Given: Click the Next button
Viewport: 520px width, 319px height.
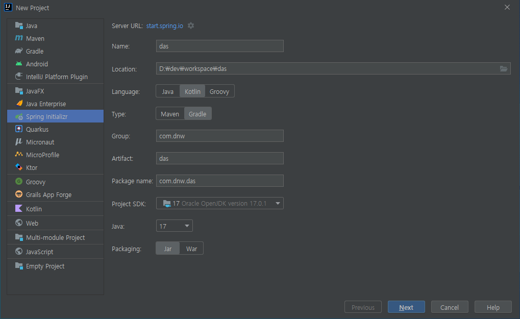Looking at the screenshot, I should (406, 307).
